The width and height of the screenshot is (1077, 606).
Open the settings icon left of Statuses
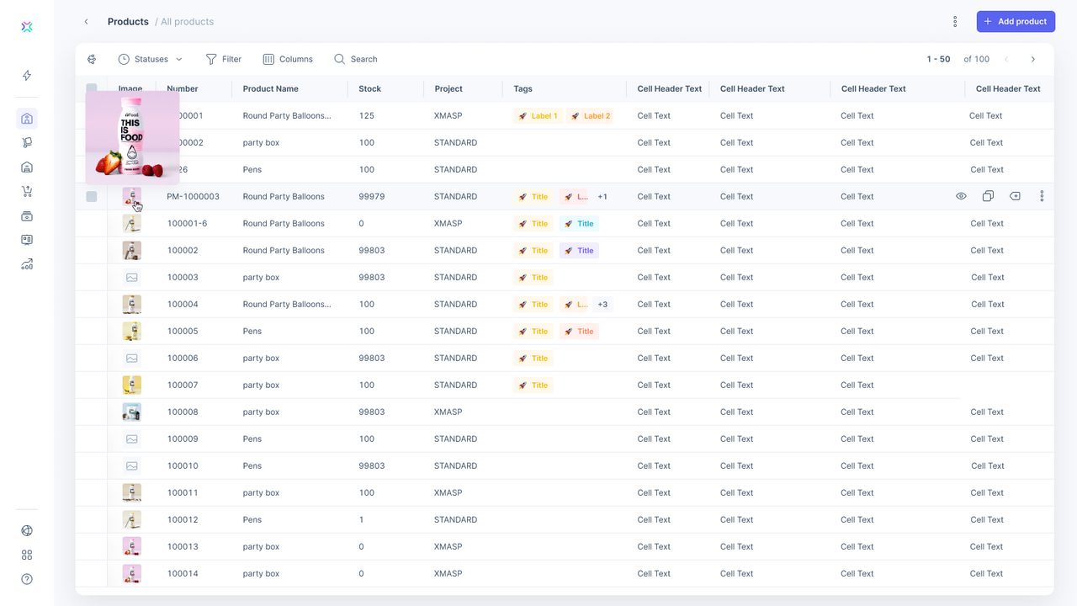(92, 59)
